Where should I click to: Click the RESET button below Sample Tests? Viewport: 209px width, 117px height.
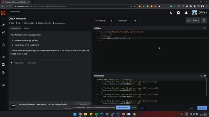(x=142, y=108)
